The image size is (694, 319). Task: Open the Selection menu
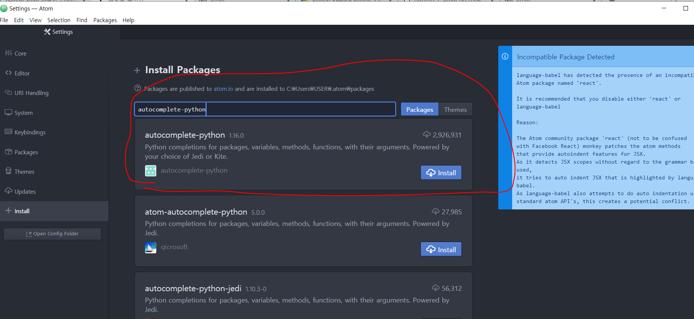point(59,20)
